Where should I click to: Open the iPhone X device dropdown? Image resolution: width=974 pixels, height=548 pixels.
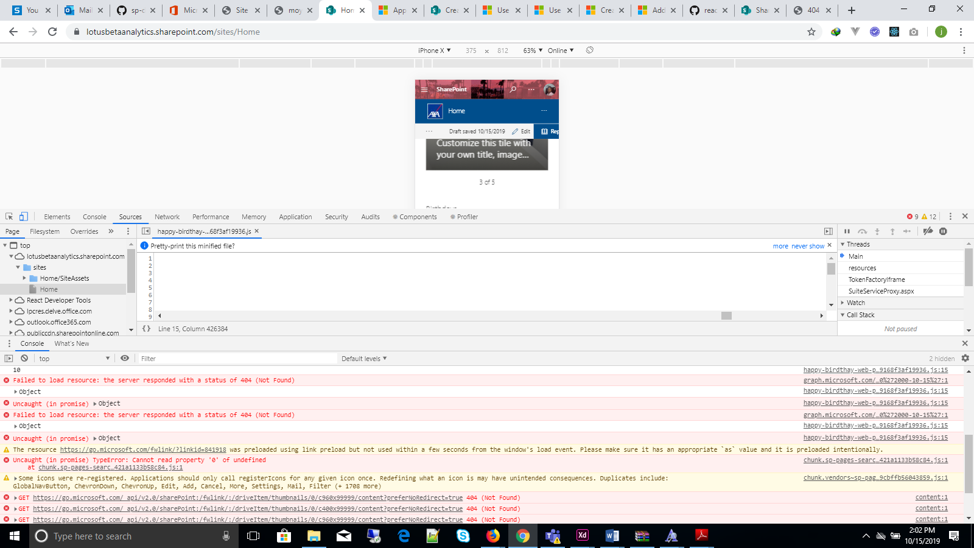[433, 51]
